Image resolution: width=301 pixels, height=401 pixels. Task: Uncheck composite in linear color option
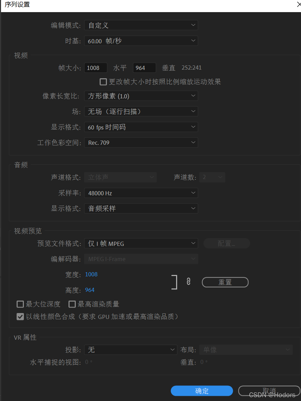pyautogui.click(x=20, y=317)
